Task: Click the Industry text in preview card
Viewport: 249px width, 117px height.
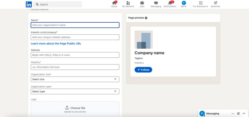Action: point(139,63)
